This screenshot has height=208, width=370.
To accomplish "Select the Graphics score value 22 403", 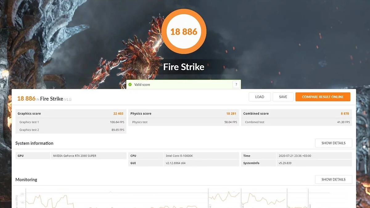I will point(119,113).
